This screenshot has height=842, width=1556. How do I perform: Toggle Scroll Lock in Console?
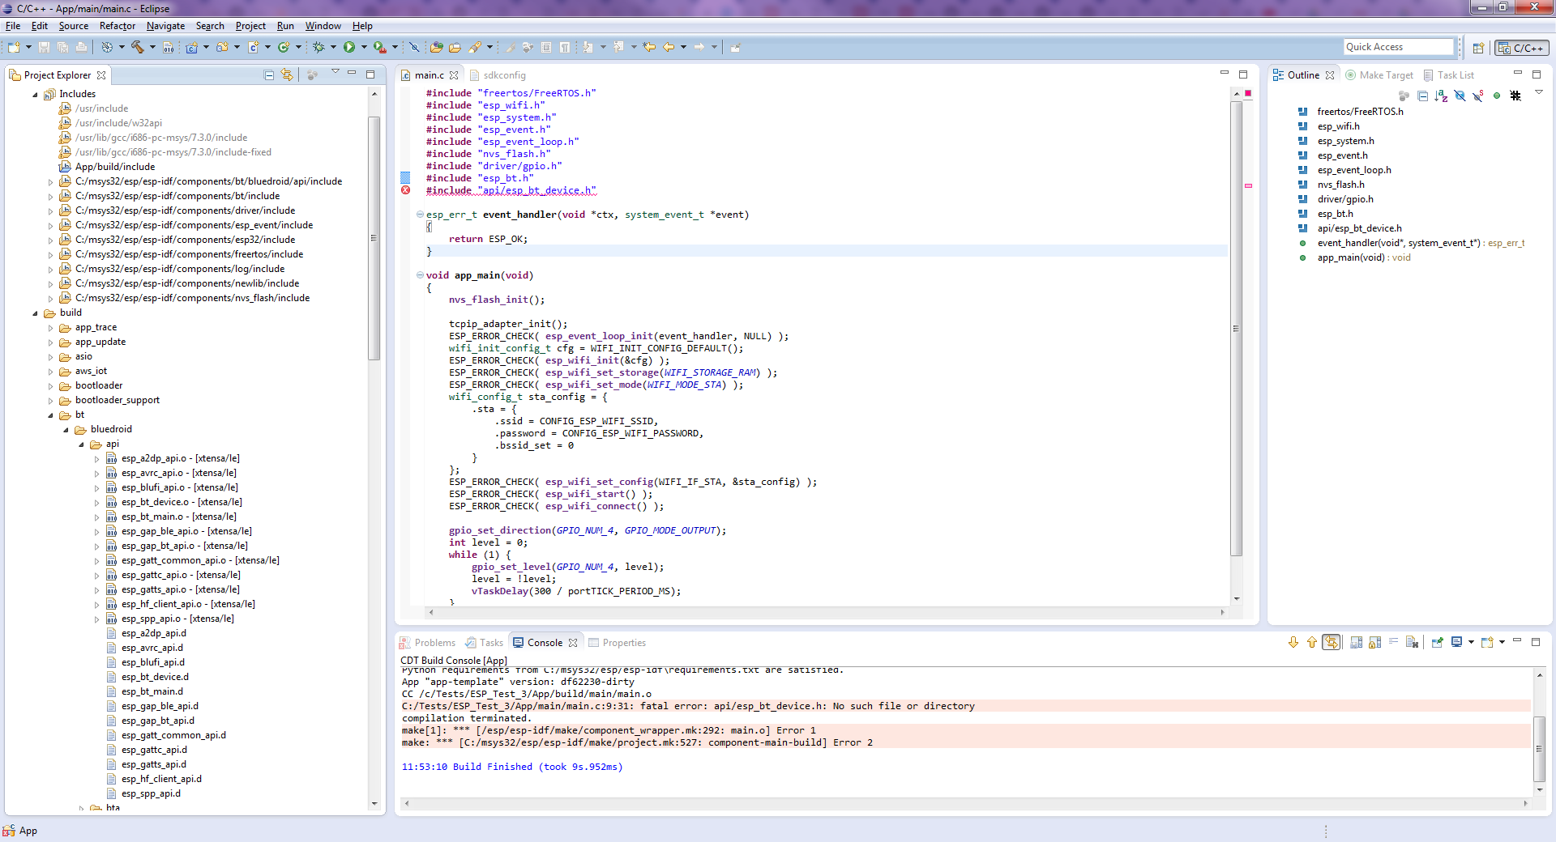click(x=1374, y=642)
